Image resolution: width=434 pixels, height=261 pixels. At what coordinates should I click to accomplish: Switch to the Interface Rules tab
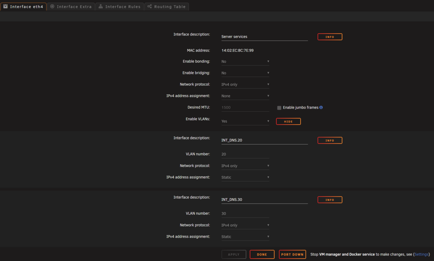pyautogui.click(x=120, y=6)
